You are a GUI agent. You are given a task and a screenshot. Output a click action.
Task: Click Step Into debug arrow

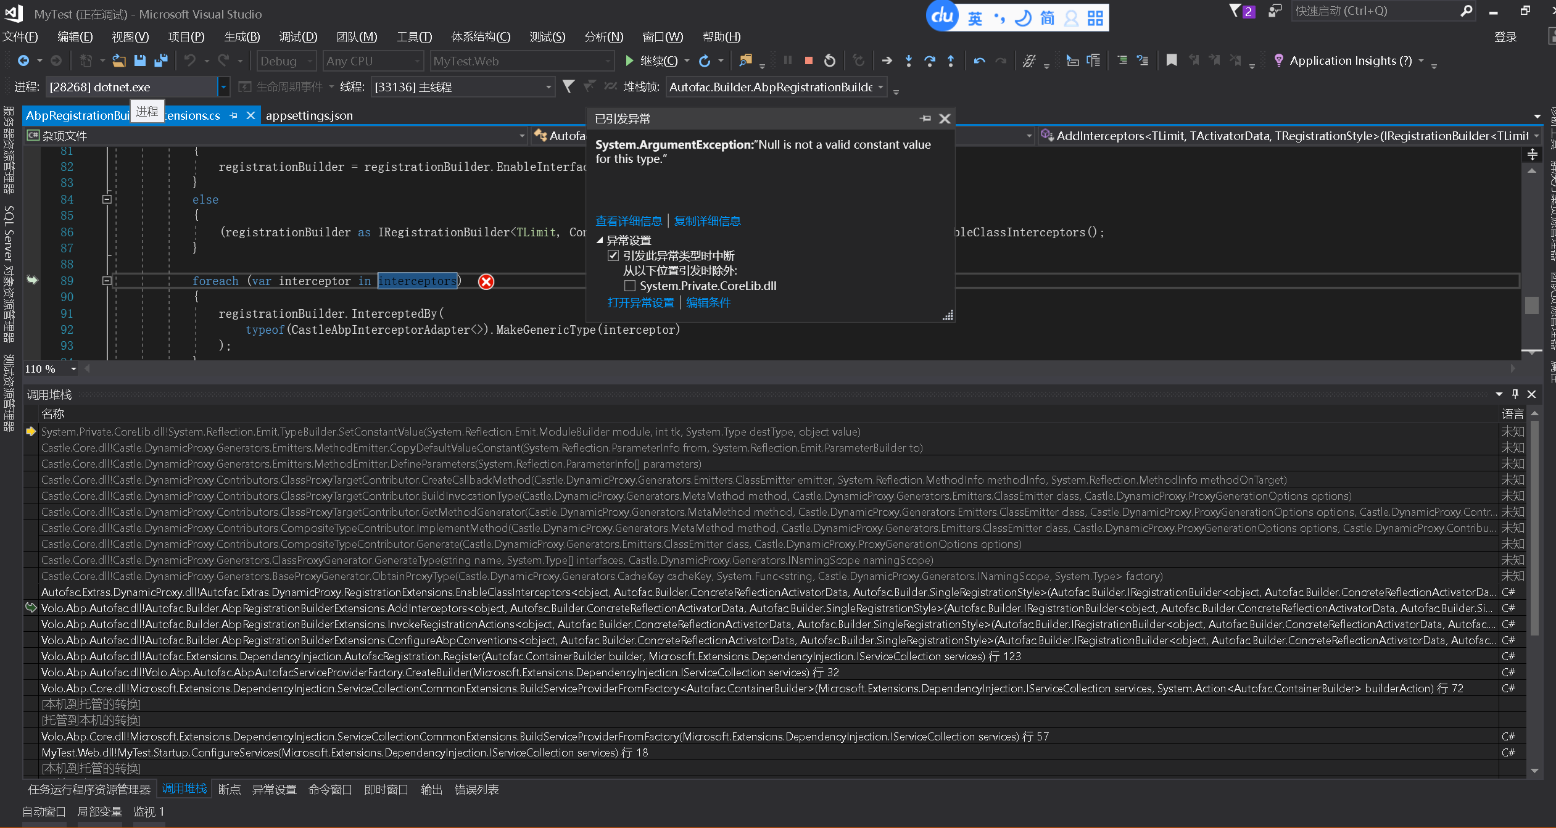909,60
